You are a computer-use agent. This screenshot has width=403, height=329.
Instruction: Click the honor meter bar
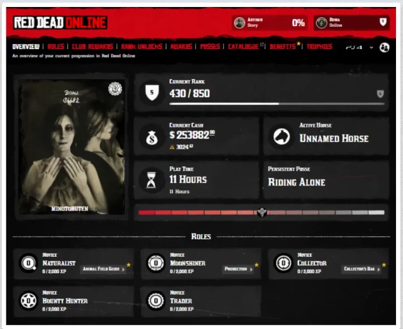pyautogui.click(x=261, y=213)
